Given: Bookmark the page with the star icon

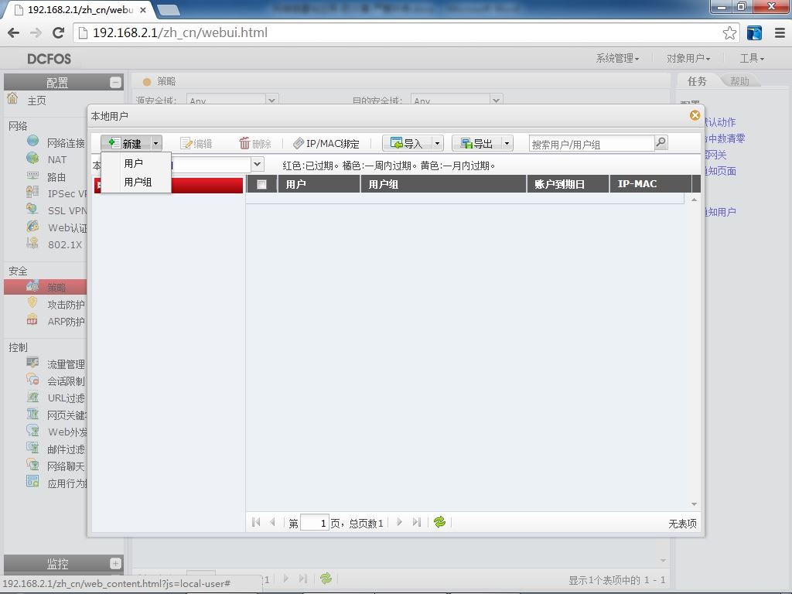Looking at the screenshot, I should pyautogui.click(x=729, y=32).
